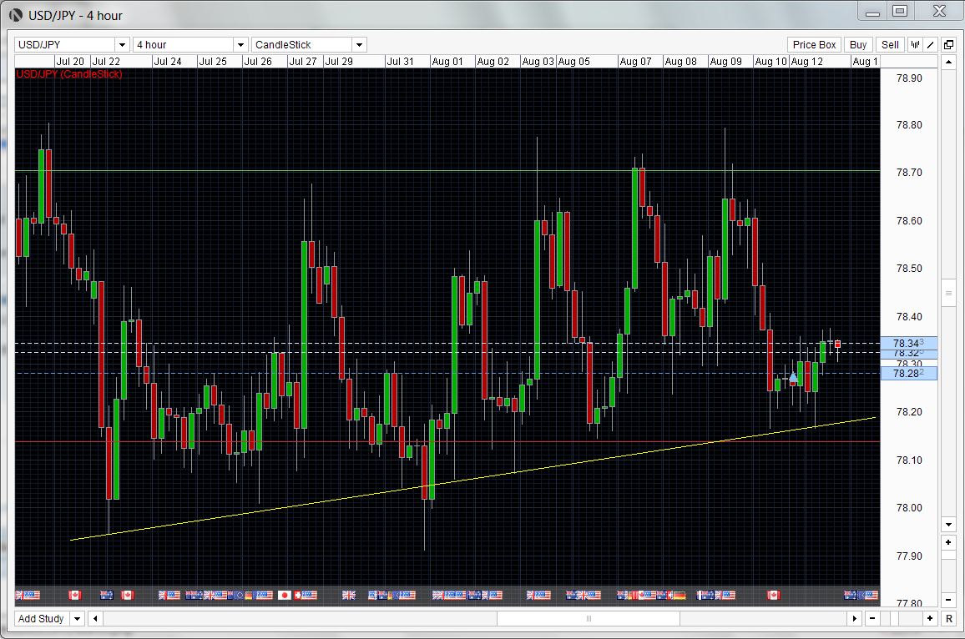Click the horizontal scrollbar thumb
The height and width of the screenshot is (639, 965).
click(589, 619)
